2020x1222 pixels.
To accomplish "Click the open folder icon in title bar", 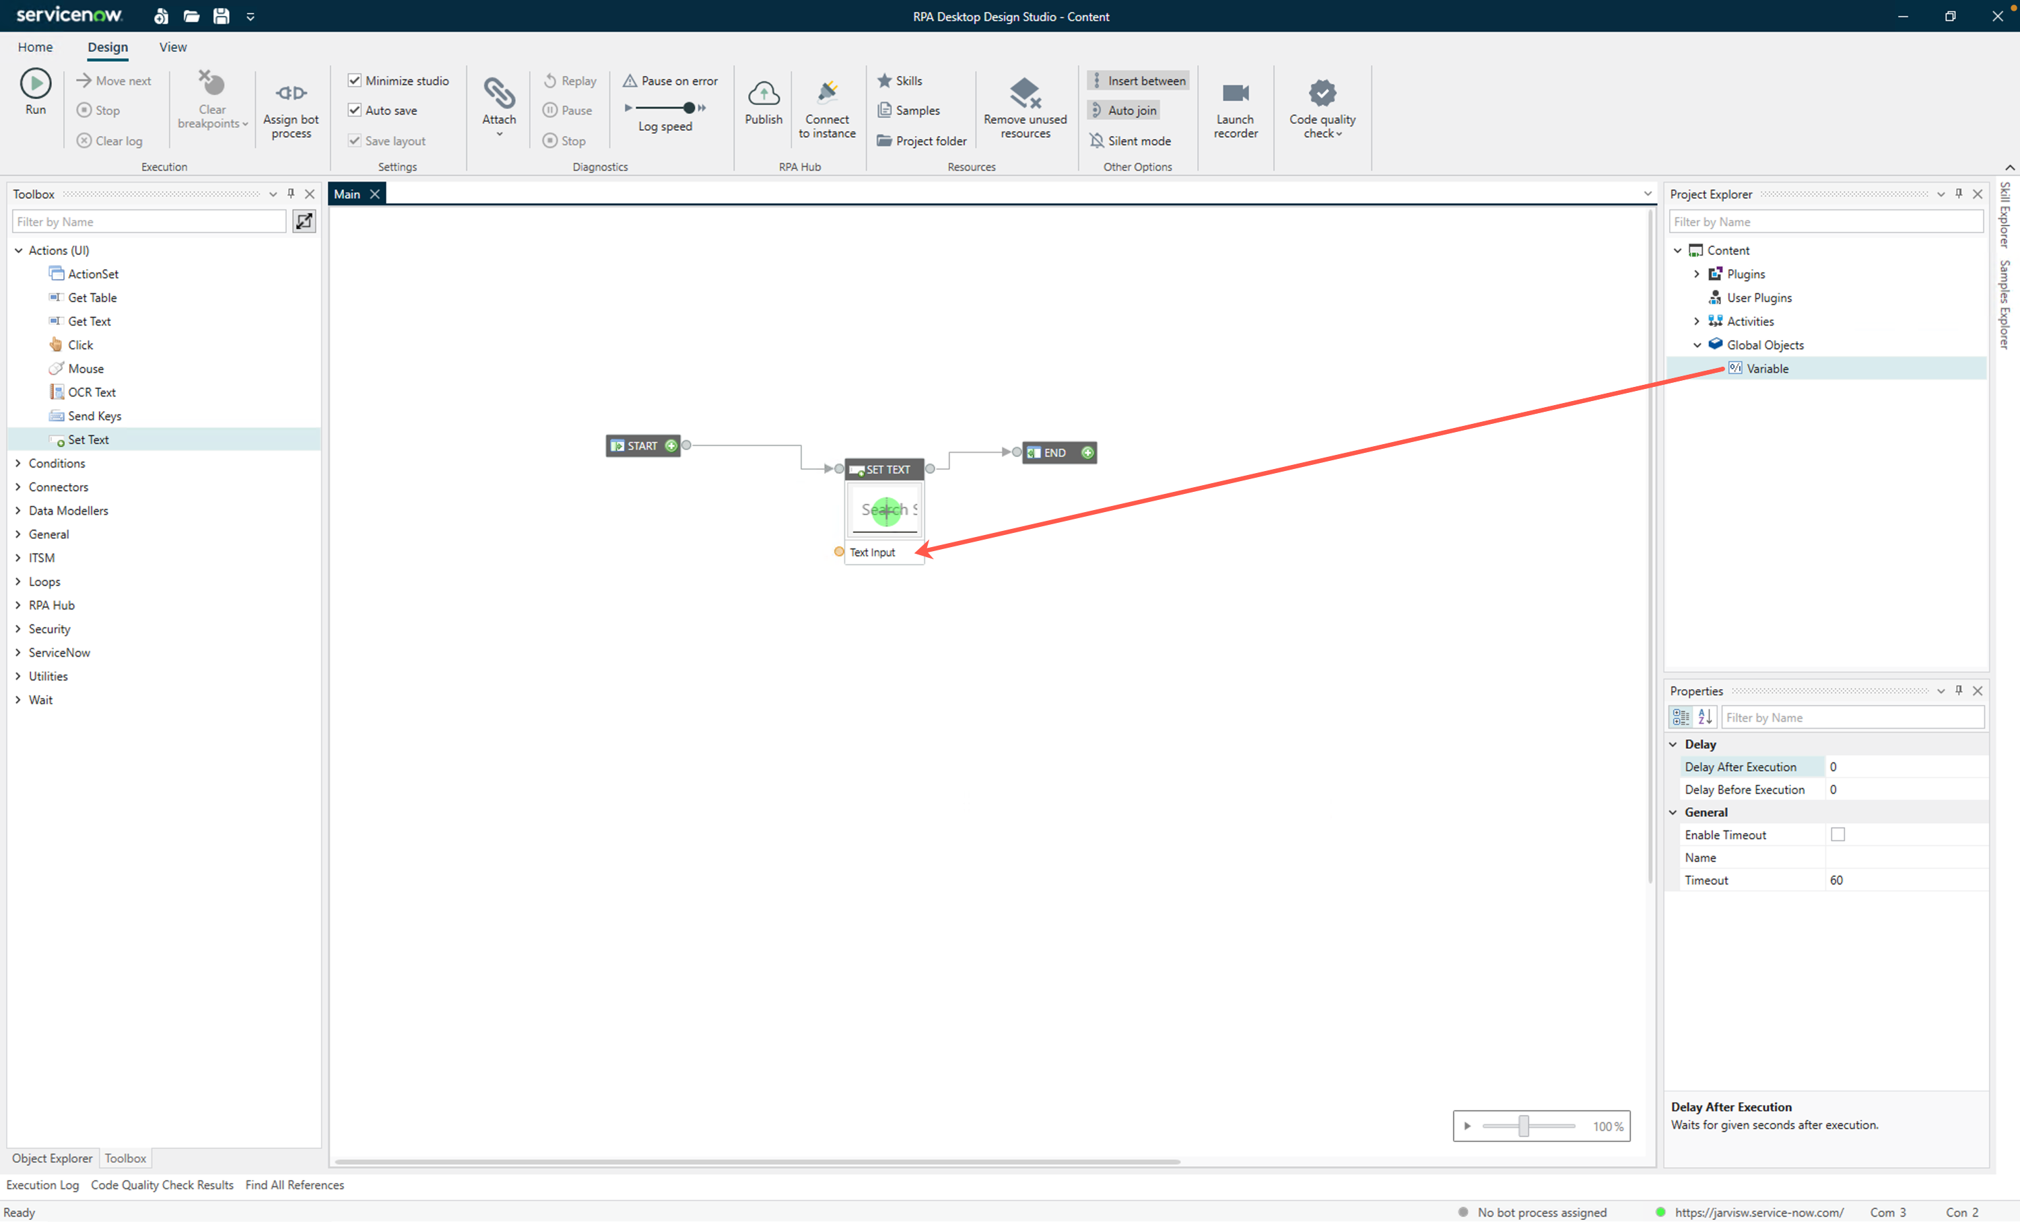I will pyautogui.click(x=191, y=16).
